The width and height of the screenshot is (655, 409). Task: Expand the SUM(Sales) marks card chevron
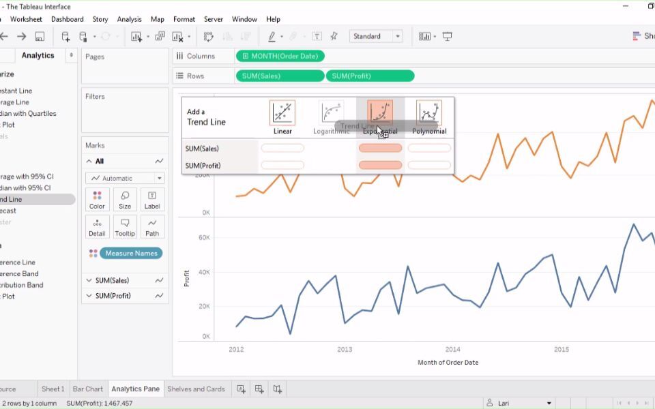point(89,280)
